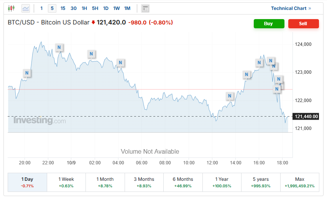Viewport: 327px width, 198px height.
Task: Toggle the news display icon in toolbar
Action: [x=145, y=8]
